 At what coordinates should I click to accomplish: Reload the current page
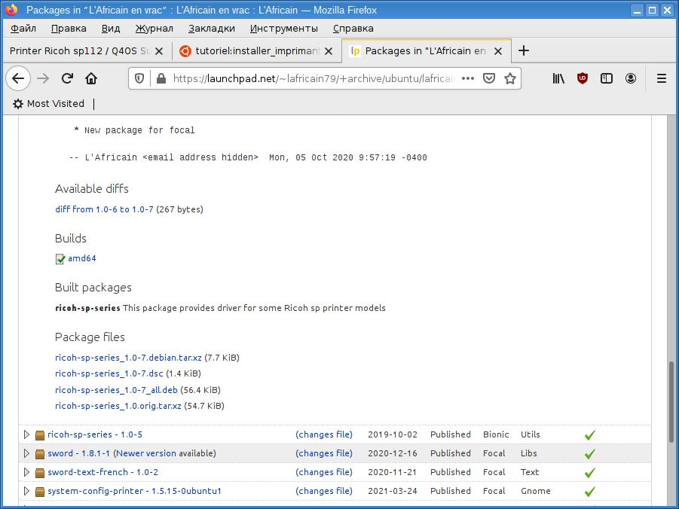67,78
